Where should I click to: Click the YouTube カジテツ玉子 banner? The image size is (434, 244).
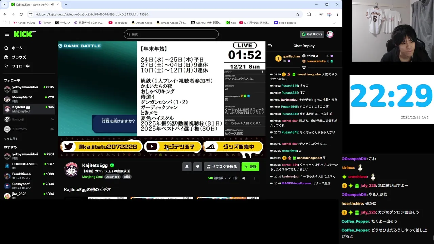[173, 147]
